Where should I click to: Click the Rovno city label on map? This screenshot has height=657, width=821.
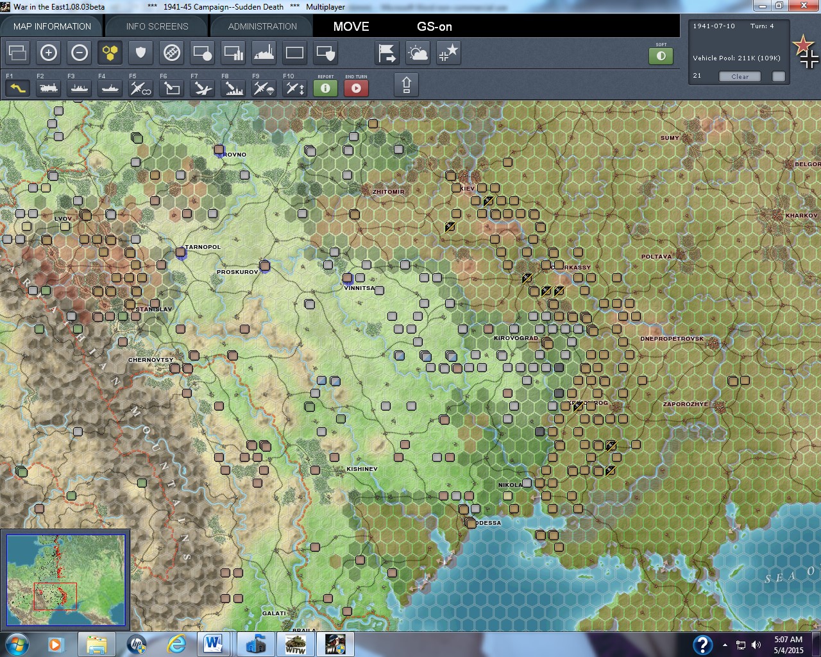pos(235,155)
